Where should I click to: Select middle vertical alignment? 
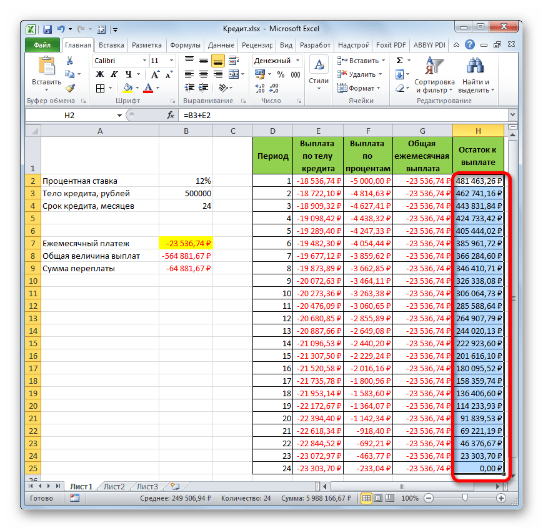(204, 61)
